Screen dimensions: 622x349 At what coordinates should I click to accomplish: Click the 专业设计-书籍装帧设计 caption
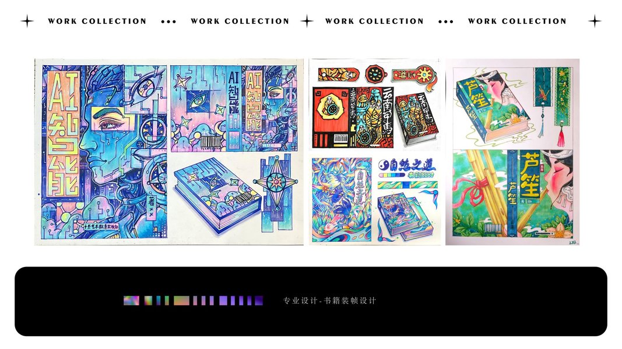pyautogui.click(x=329, y=301)
